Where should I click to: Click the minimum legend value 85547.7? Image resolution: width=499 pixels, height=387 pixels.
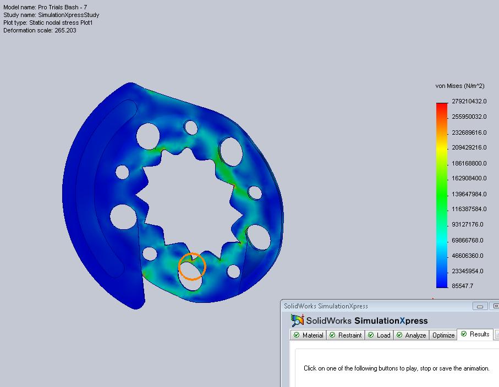(462, 285)
